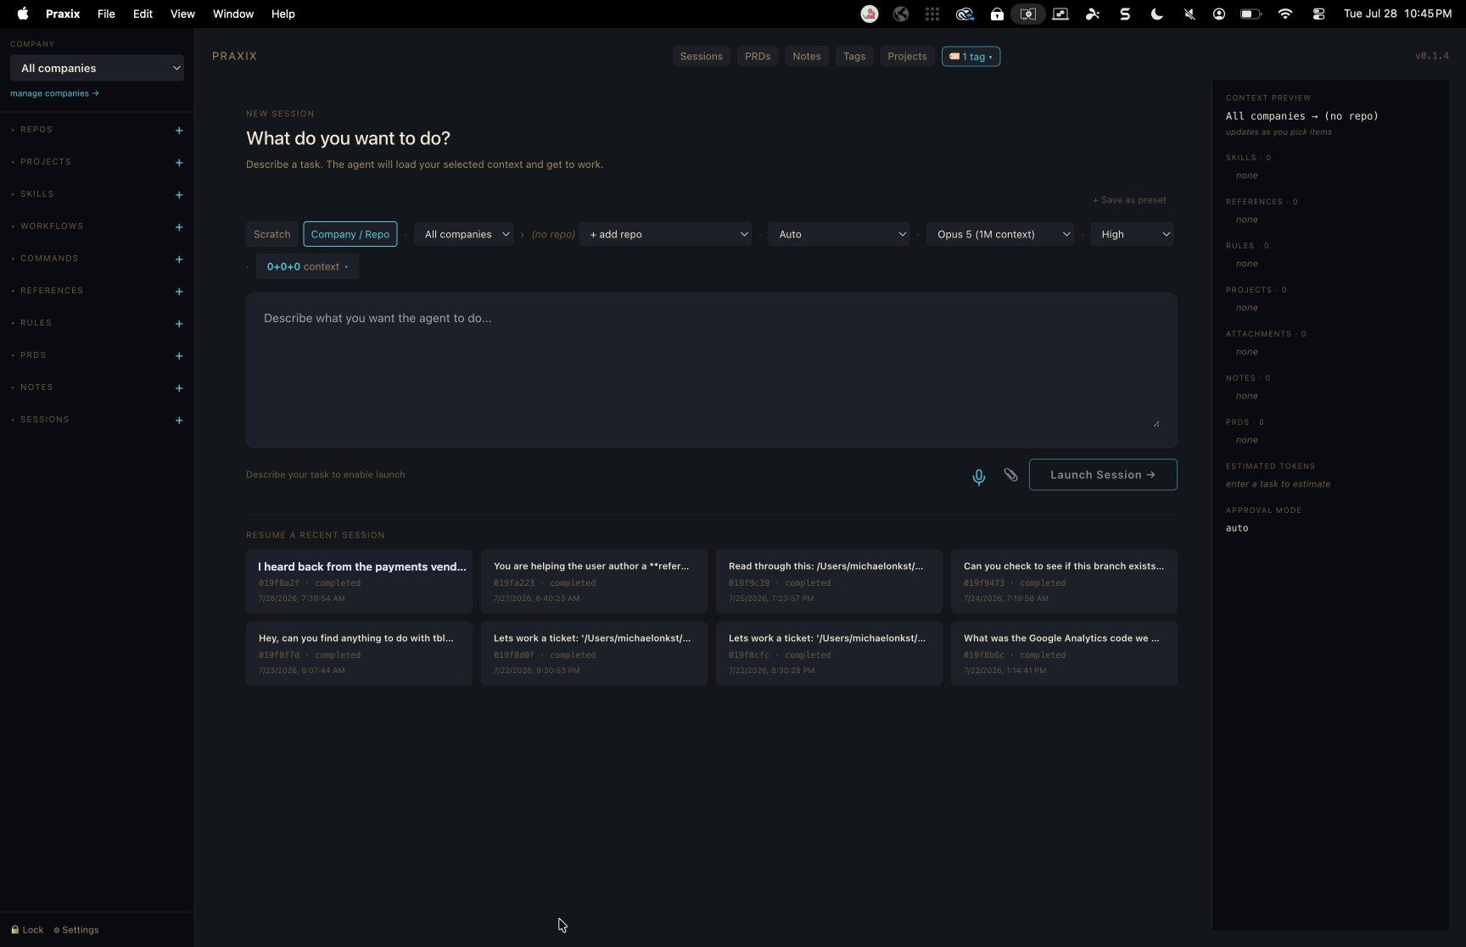Click the battery icon in menu bar

1251,14
